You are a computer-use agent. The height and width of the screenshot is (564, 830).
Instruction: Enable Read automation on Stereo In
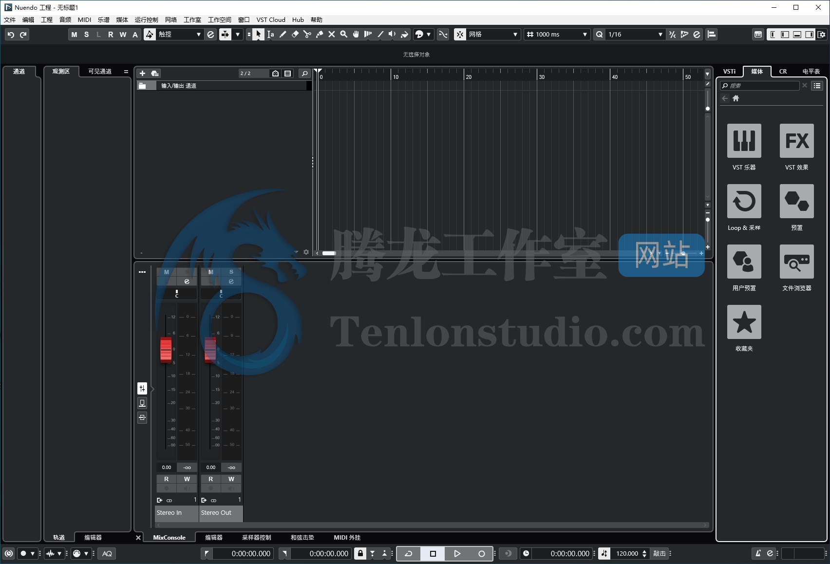click(166, 479)
